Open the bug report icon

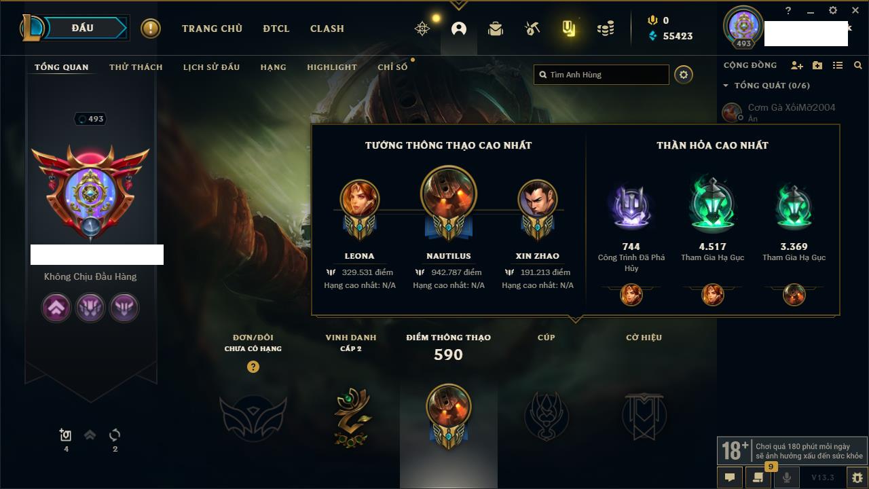857,477
